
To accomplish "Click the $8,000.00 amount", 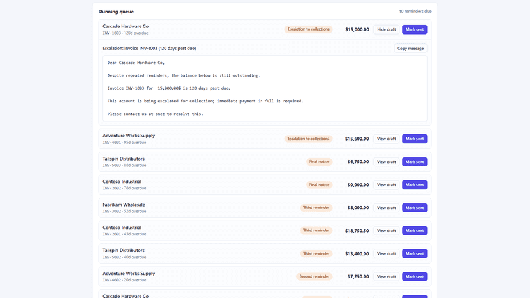I will pos(358,208).
